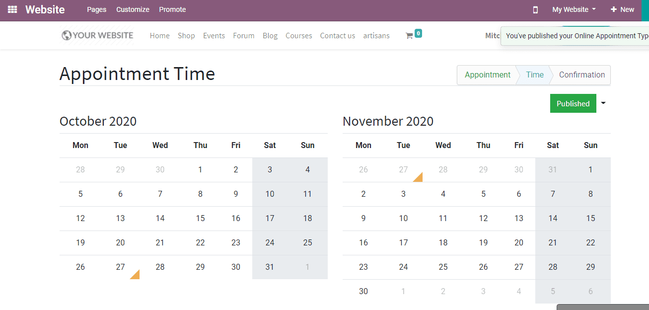This screenshot has width=649, height=310.
Task: Select October 27 with orange marker
Action: point(120,267)
